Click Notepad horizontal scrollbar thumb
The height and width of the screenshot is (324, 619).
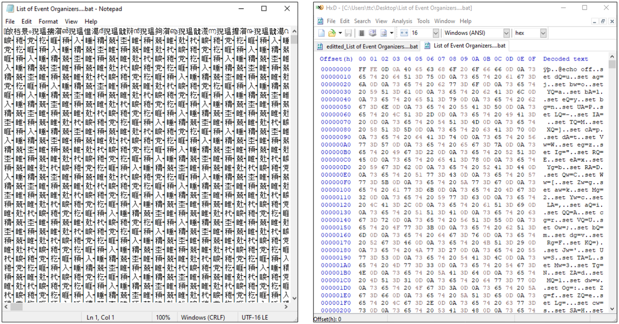pos(16,307)
